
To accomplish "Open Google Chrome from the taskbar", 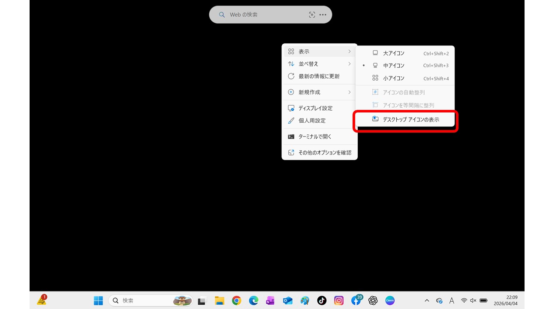I will pyautogui.click(x=236, y=300).
